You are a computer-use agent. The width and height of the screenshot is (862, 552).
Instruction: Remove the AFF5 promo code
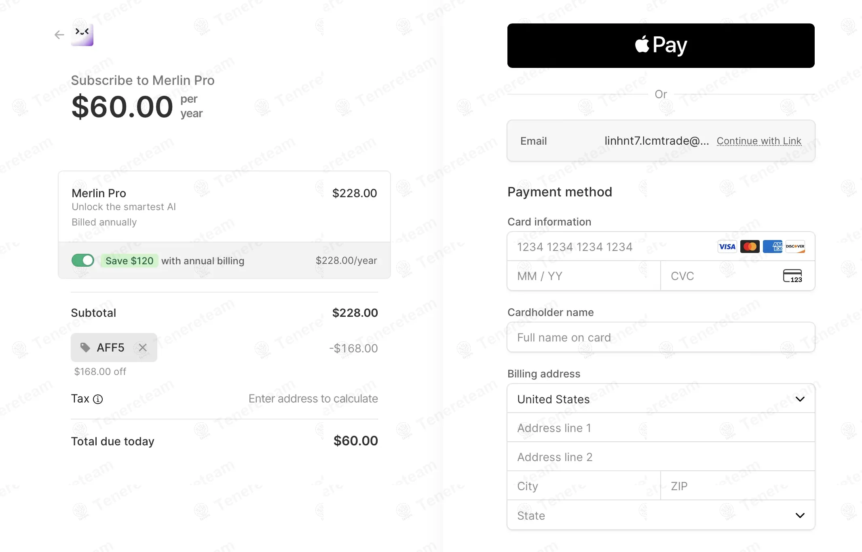(x=143, y=348)
